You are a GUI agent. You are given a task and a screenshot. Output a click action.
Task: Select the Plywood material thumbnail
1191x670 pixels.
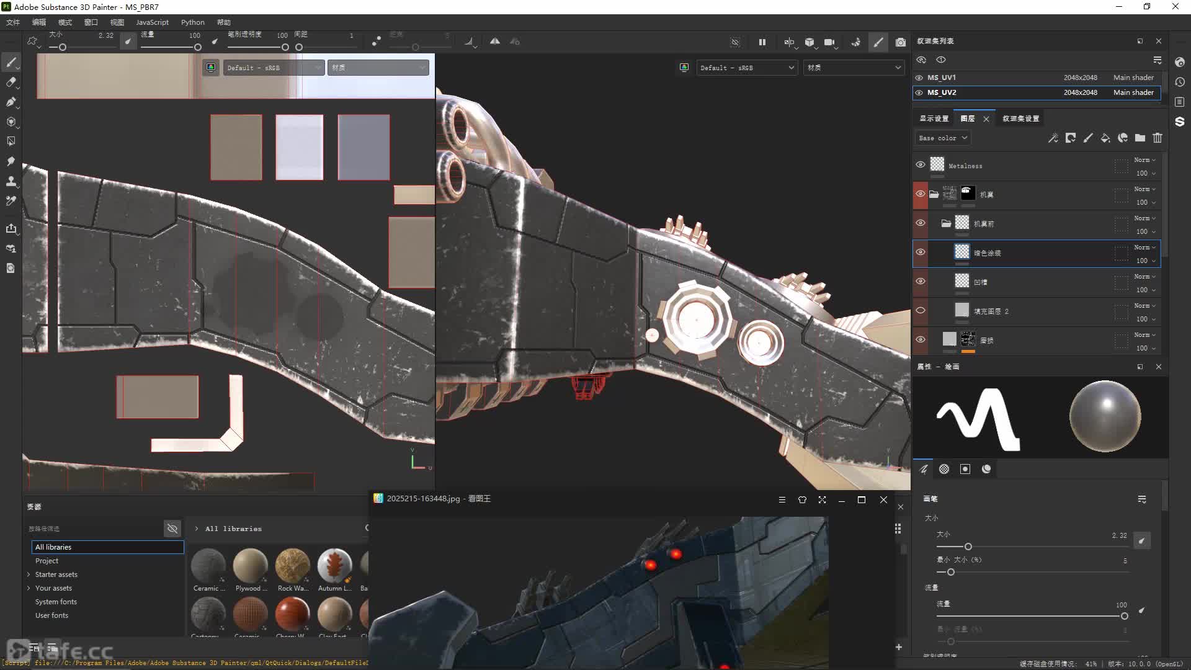pos(251,569)
